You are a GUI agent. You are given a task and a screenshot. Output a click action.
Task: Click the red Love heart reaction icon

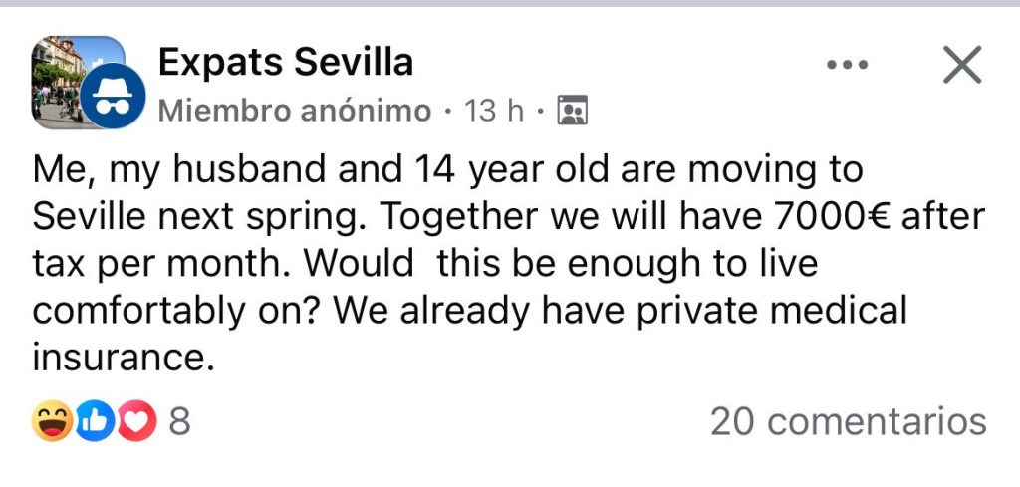[x=138, y=422]
